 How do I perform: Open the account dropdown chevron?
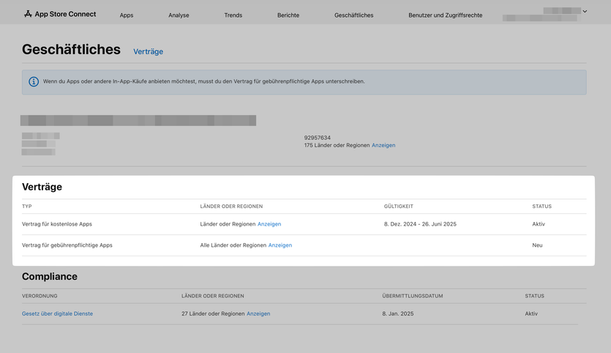click(x=585, y=11)
